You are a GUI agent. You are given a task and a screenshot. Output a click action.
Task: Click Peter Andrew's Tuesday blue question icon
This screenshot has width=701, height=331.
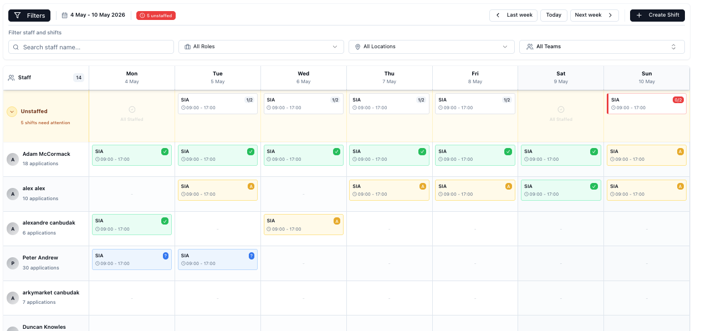tap(251, 256)
